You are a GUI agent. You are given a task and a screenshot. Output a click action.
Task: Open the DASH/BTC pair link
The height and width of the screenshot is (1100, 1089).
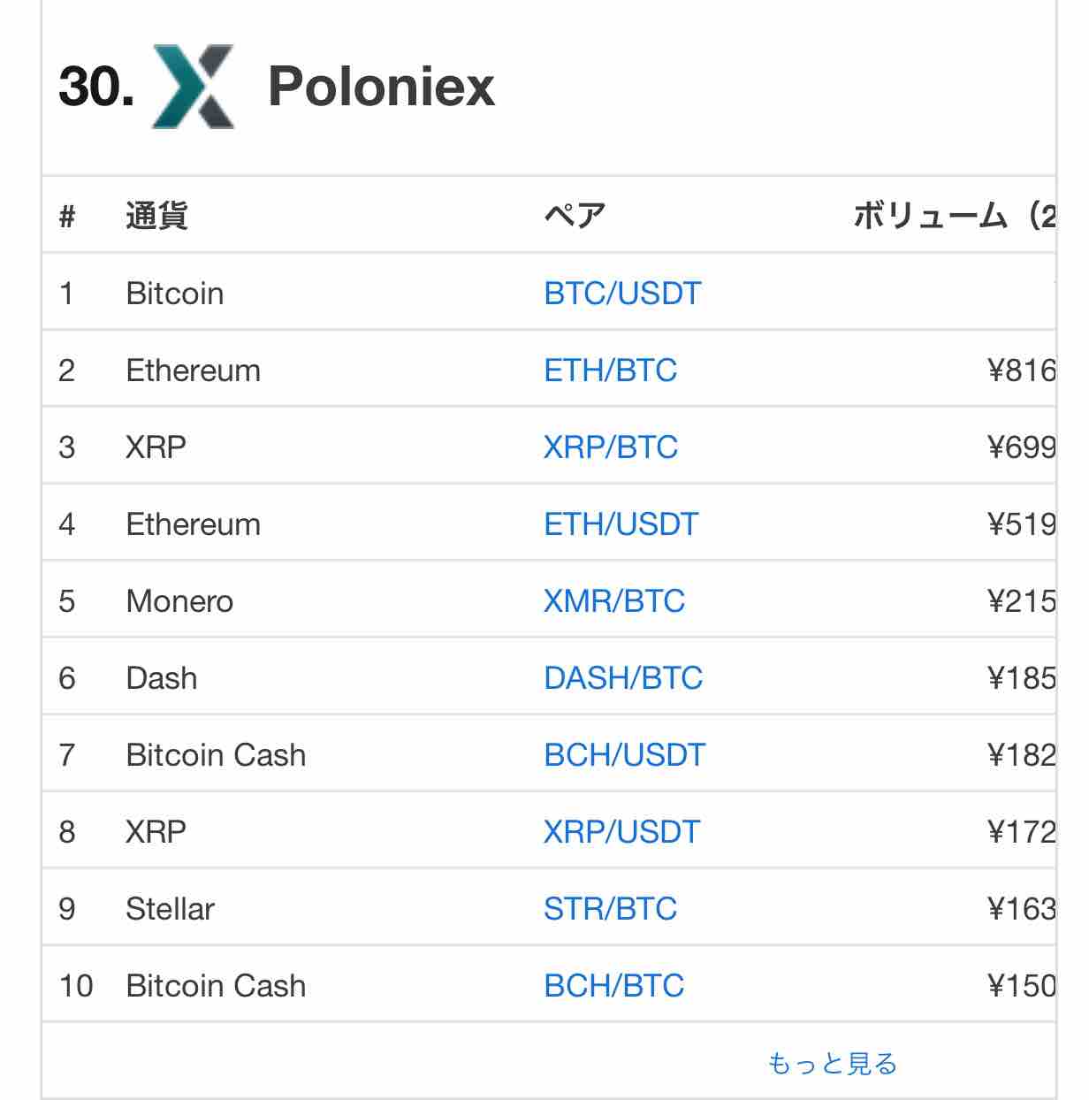(623, 677)
